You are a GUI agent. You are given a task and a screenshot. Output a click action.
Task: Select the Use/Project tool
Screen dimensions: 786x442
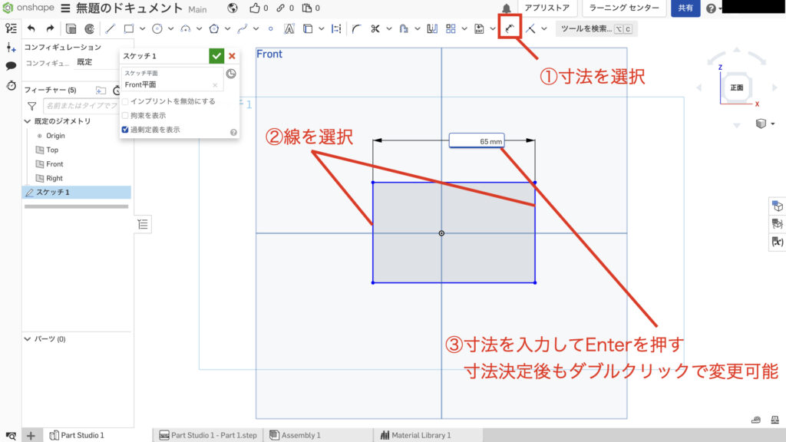point(308,28)
